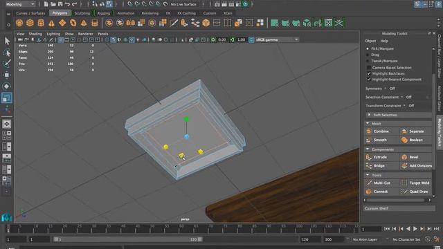Click the Custom Shelf bar
Image resolution: width=443 pixels, height=249 pixels.
coord(399,208)
